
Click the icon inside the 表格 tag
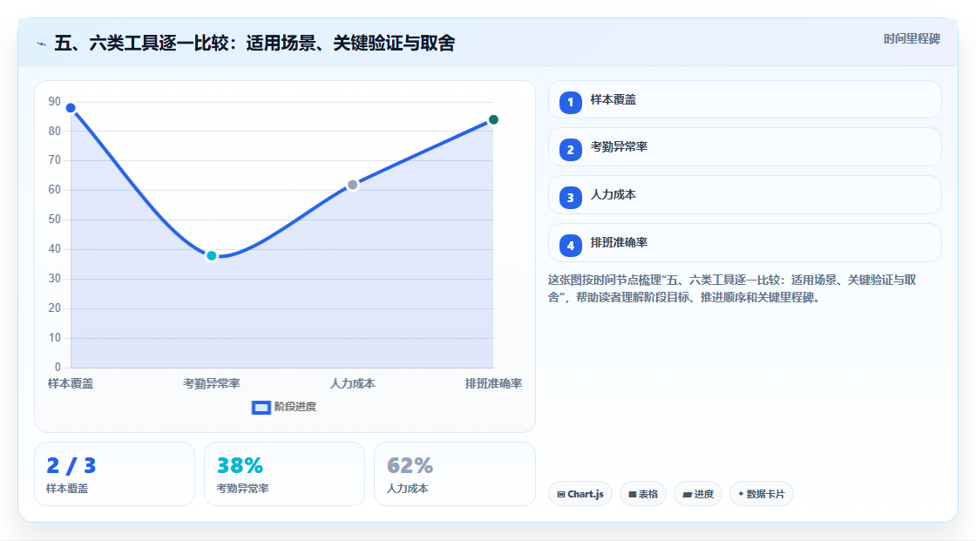click(x=633, y=494)
